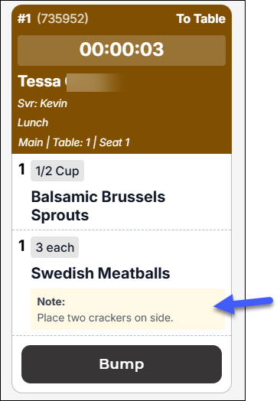Click the brown ticket header area
Screen dimensions: 280x401
click(122, 80)
